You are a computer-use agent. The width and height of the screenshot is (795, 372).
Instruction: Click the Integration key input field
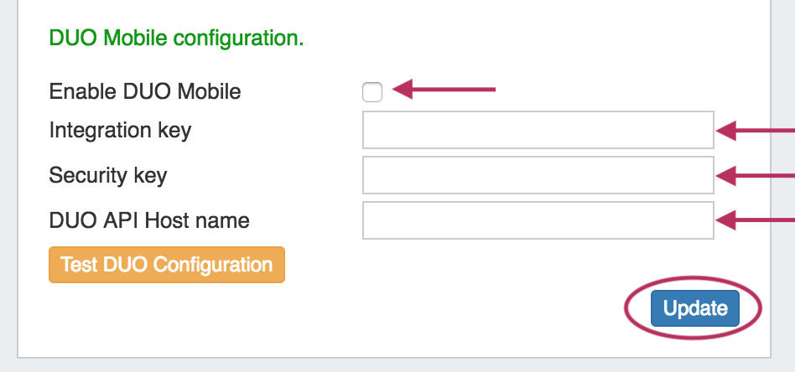click(x=538, y=131)
